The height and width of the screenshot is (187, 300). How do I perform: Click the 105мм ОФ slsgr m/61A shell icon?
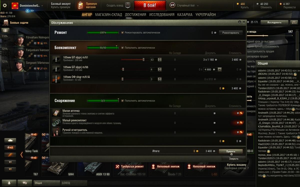tap(56, 79)
